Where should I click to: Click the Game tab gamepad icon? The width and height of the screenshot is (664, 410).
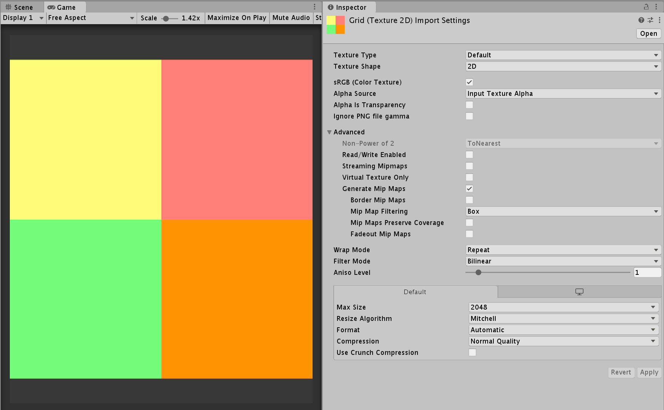tap(51, 7)
